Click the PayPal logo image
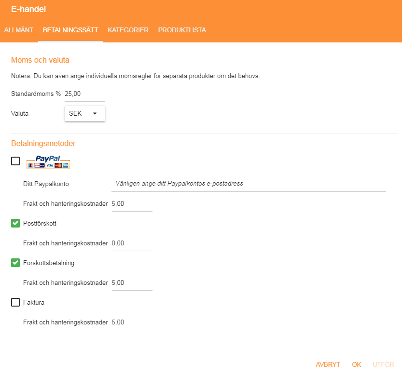Viewport: 402px width, 376px height. point(48,161)
